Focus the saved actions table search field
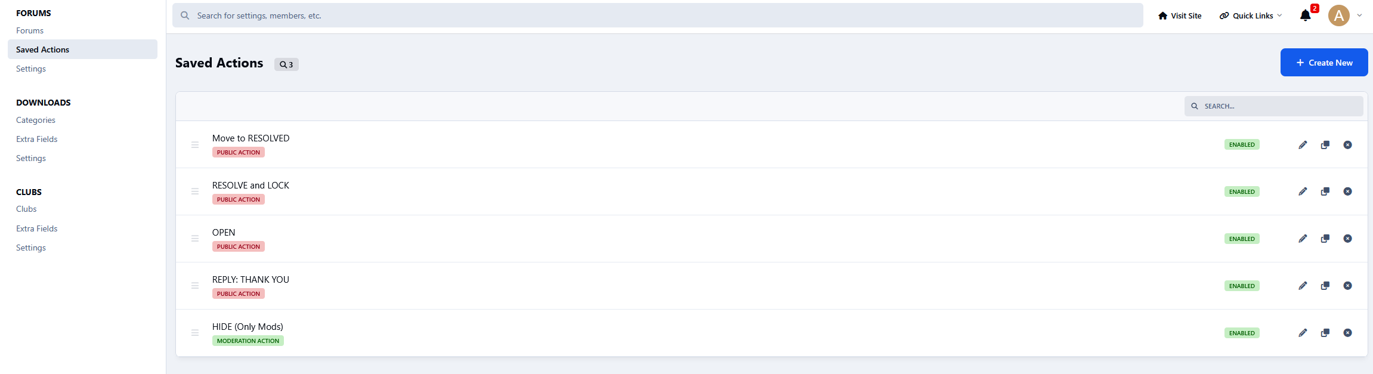 [x=1276, y=106]
